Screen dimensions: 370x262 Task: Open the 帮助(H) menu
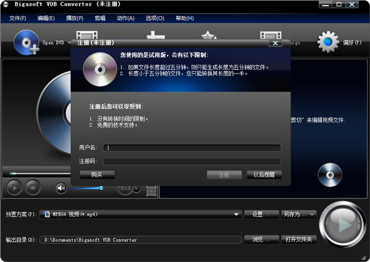pos(184,18)
